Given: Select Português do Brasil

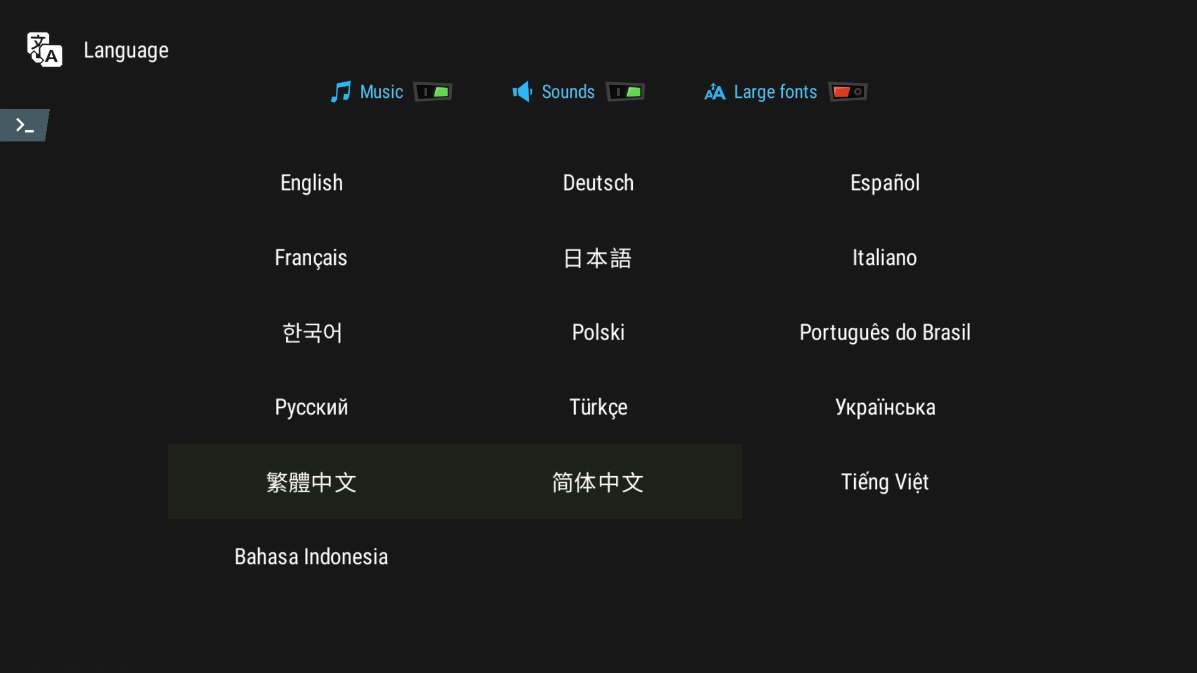Looking at the screenshot, I should tap(885, 332).
